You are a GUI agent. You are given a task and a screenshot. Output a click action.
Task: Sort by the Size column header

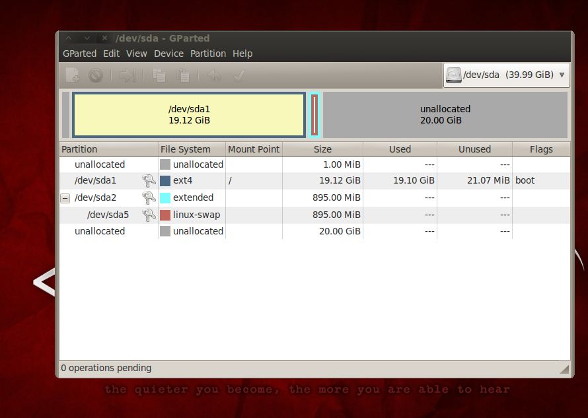322,149
